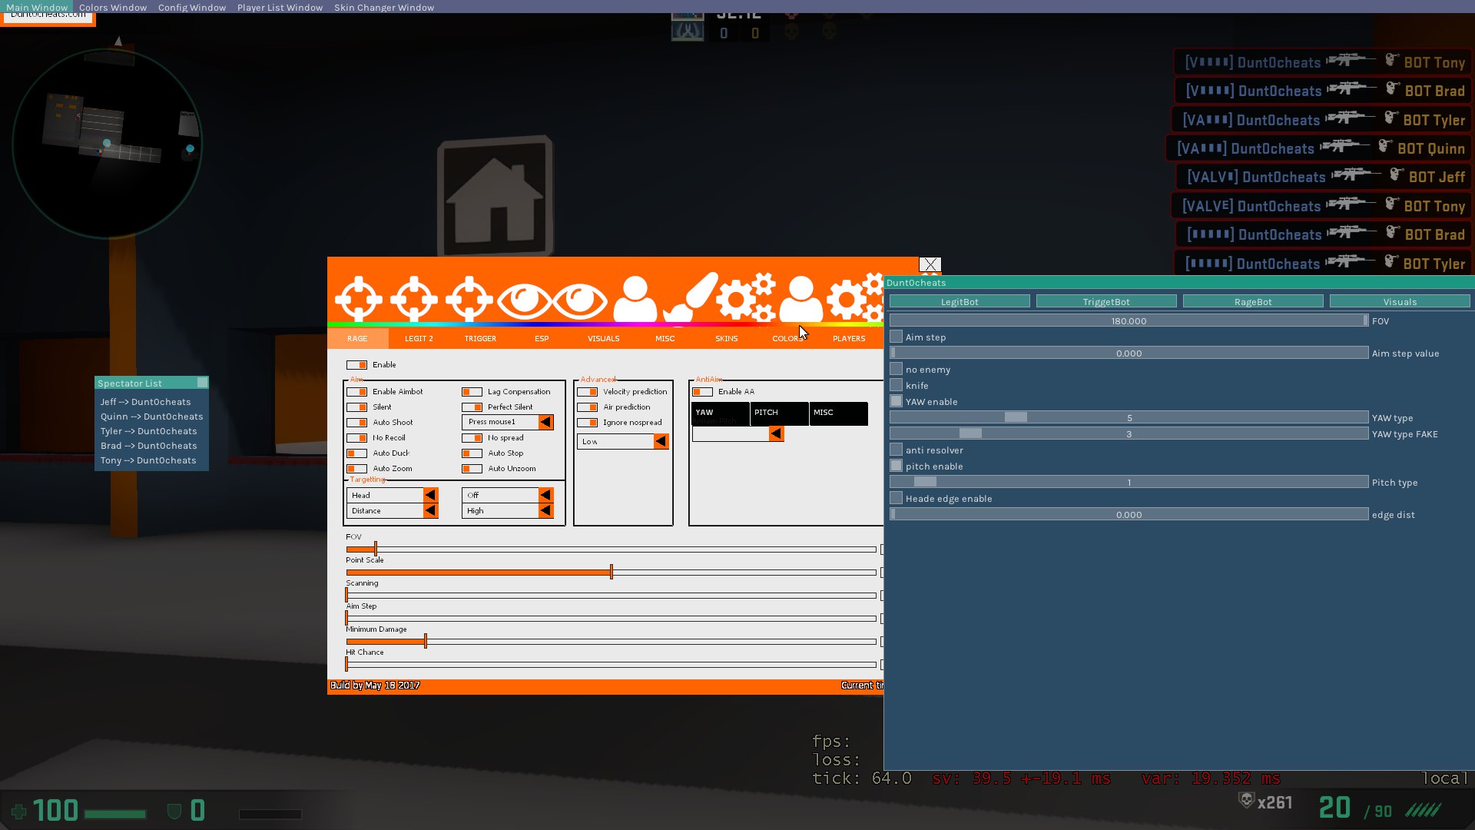This screenshot has width=1475, height=830.
Task: Toggle the Enable AA switch
Action: click(702, 392)
